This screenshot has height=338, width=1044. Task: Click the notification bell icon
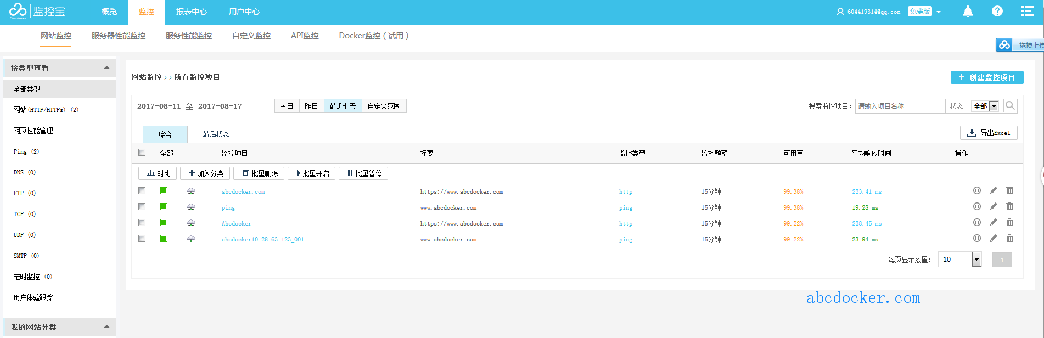pyautogui.click(x=968, y=12)
